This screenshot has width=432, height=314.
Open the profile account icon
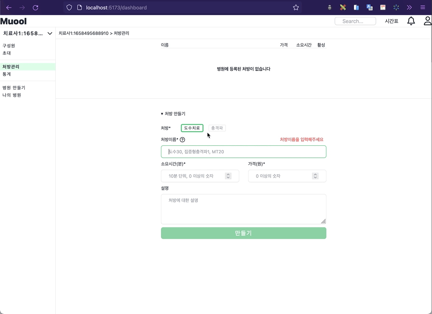click(x=427, y=21)
